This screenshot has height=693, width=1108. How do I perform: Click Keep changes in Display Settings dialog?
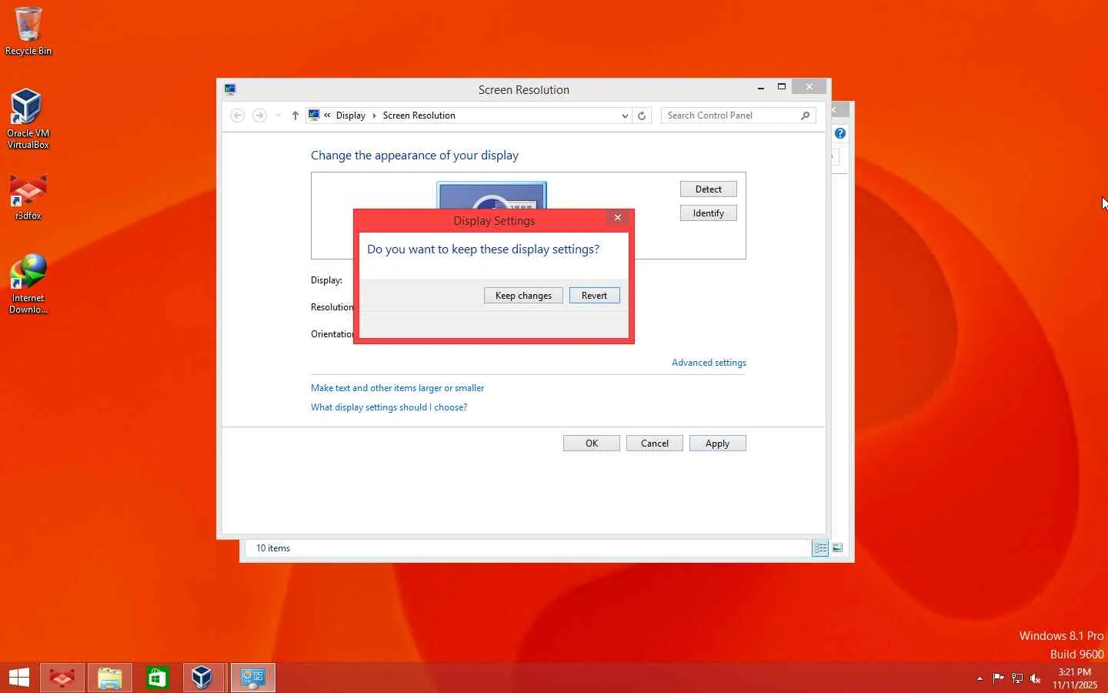tap(523, 296)
